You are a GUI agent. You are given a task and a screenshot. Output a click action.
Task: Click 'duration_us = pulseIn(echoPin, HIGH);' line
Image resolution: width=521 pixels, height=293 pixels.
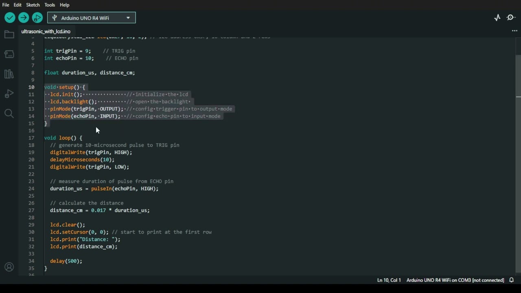[x=104, y=189]
